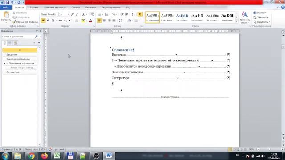This screenshot has height=160, width=285.
Task: Switch to Print Layout view in status bar
Action: [230, 149]
